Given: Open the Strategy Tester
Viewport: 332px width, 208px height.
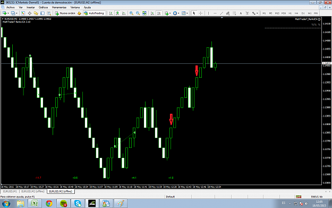Looking at the screenshot, I should click(x=49, y=13).
